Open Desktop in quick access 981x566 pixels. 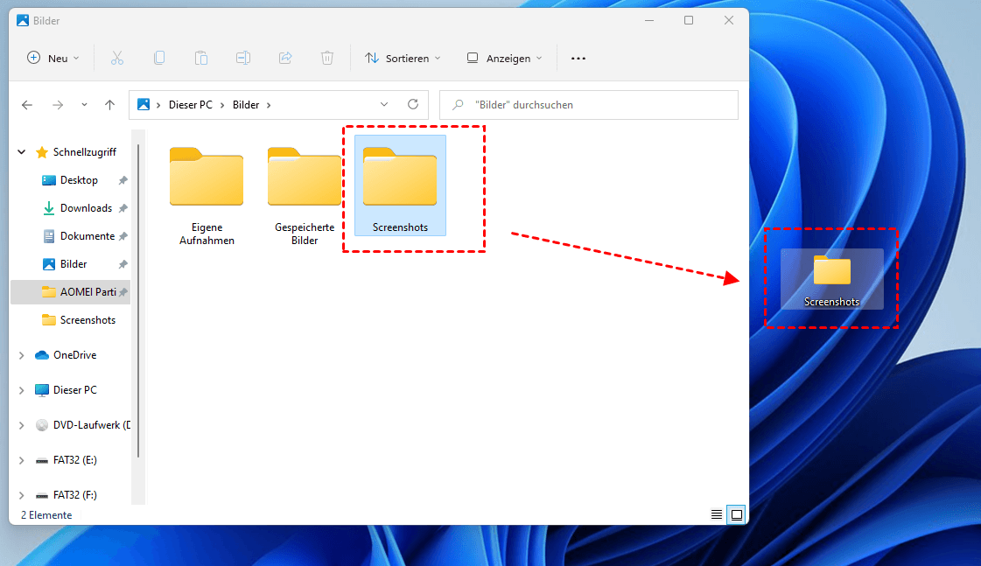pyautogui.click(x=79, y=180)
